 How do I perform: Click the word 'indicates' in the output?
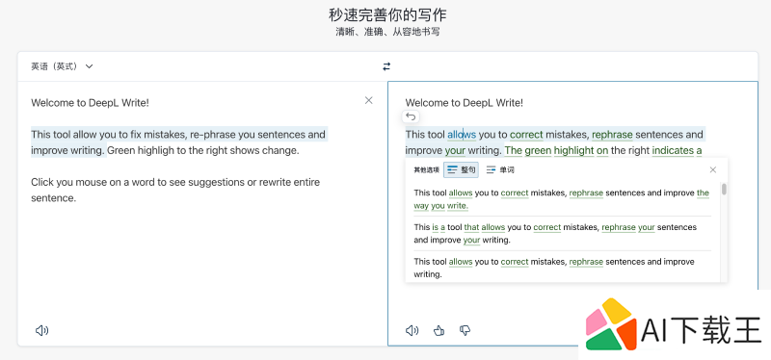tap(673, 151)
